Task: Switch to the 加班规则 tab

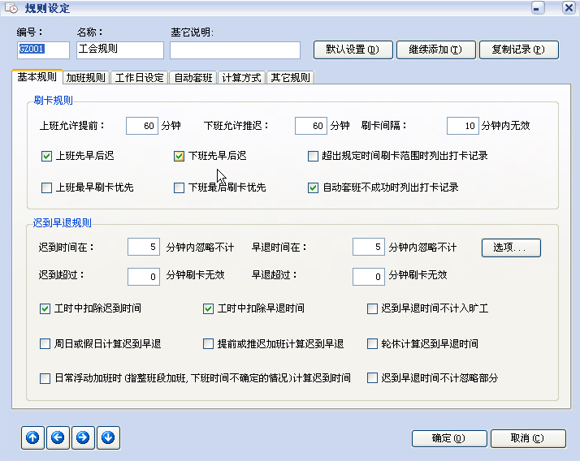Action: pos(85,78)
